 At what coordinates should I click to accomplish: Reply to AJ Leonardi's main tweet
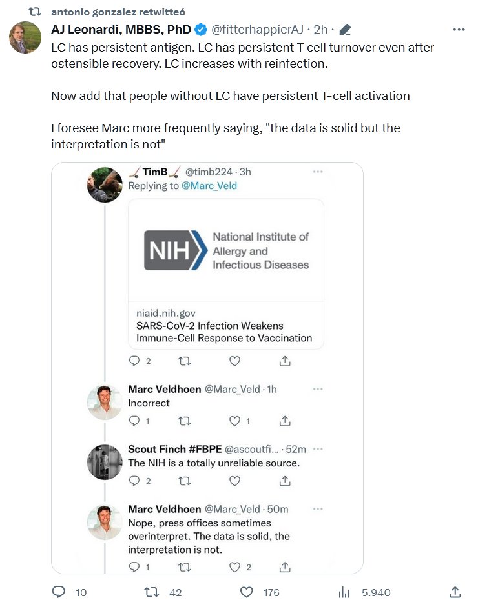pos(59,592)
